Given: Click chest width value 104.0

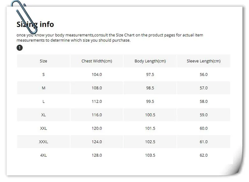Looking at the screenshot, I should (97, 74).
